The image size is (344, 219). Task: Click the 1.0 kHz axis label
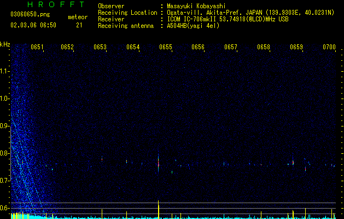tap(5, 99)
